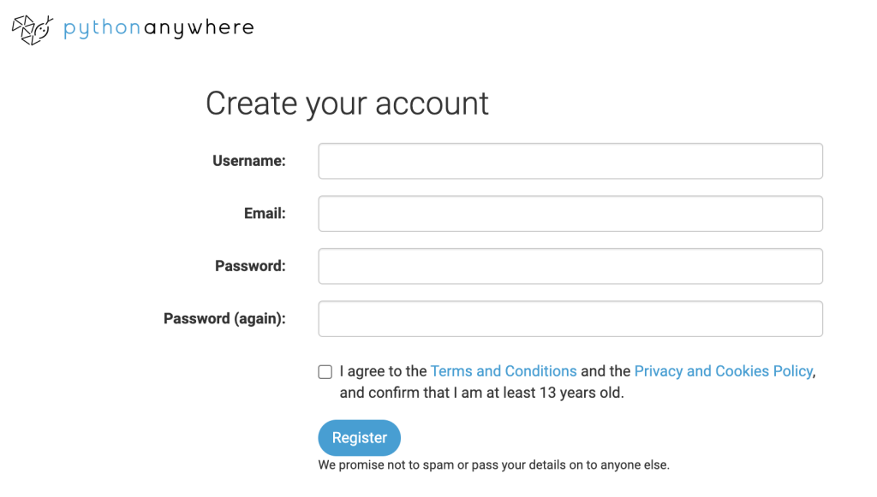Click the "Username:" label

pyautogui.click(x=248, y=161)
